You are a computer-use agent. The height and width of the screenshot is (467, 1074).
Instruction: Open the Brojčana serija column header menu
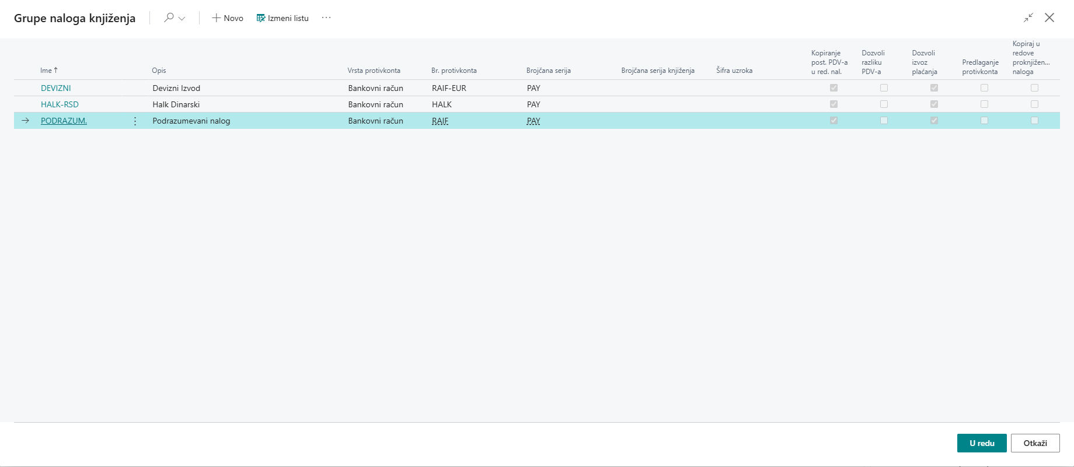[548, 71]
